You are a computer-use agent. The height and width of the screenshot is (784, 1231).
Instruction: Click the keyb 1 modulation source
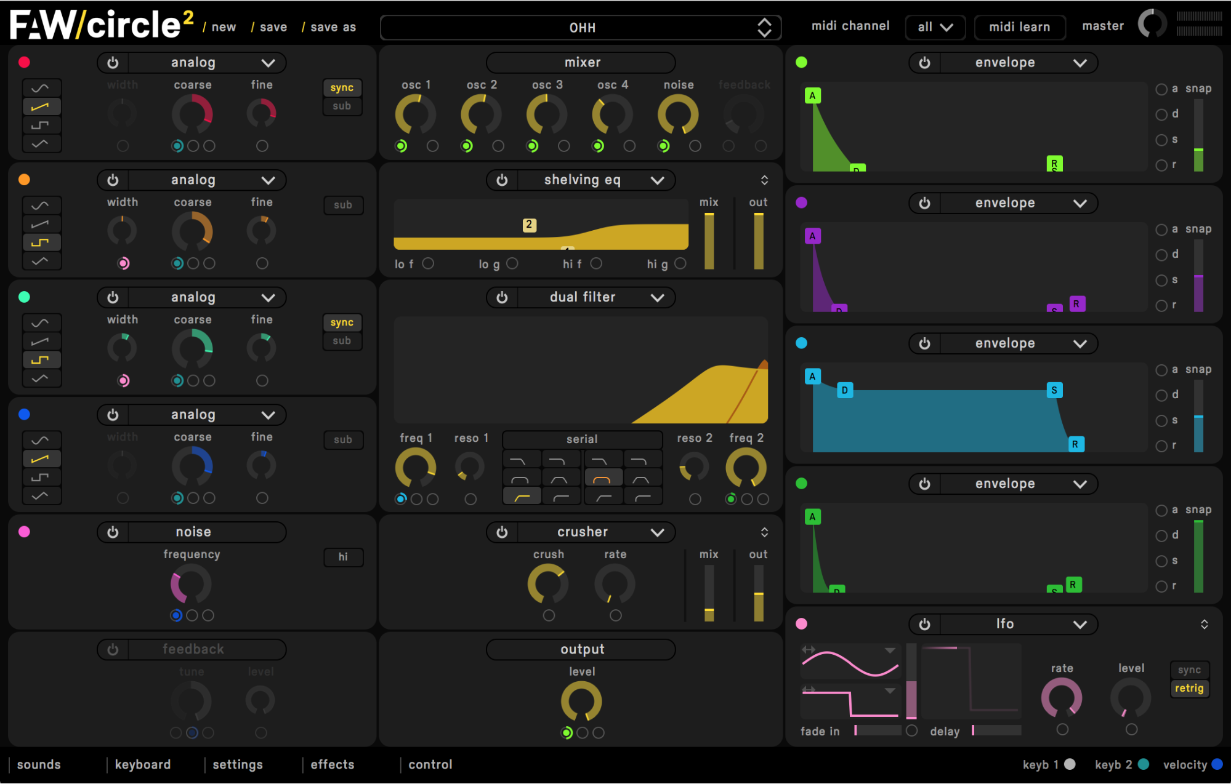1070,764
